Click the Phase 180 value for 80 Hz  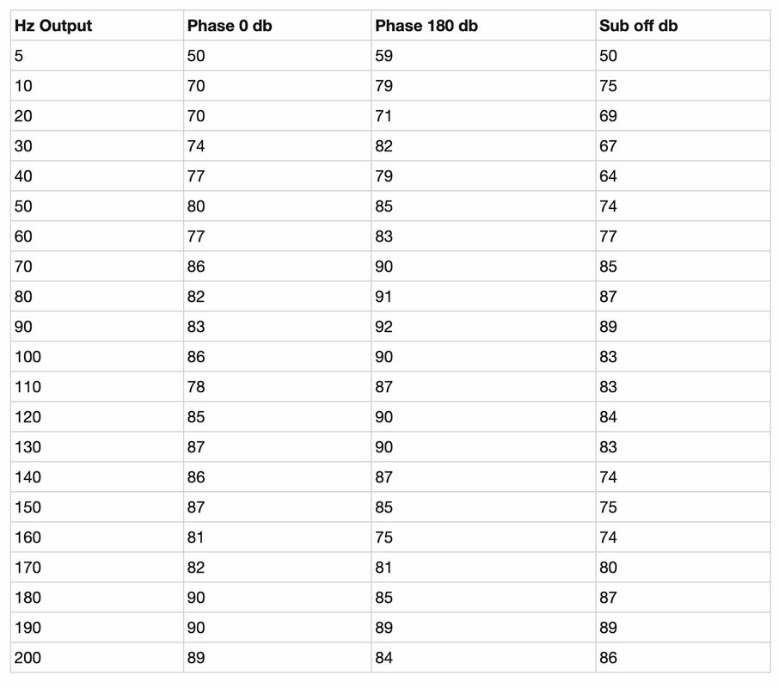point(483,297)
